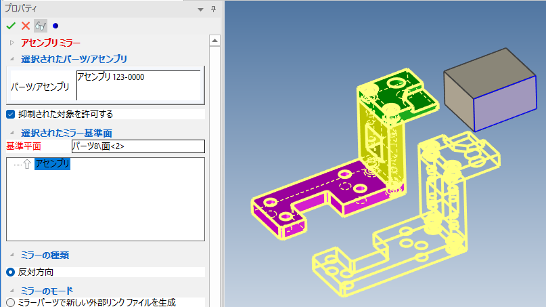The image size is (546, 307).
Task: Click scrollbar up arrow in properties panel
Action: (x=215, y=41)
